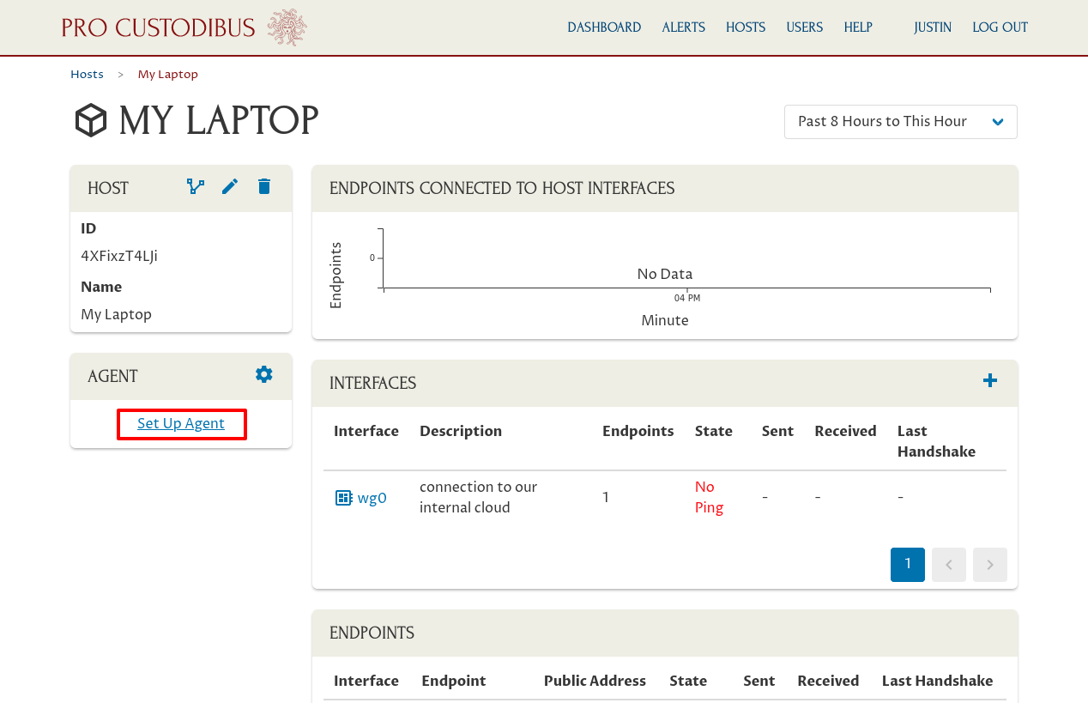Edit host with the pencil icon

tap(230, 186)
